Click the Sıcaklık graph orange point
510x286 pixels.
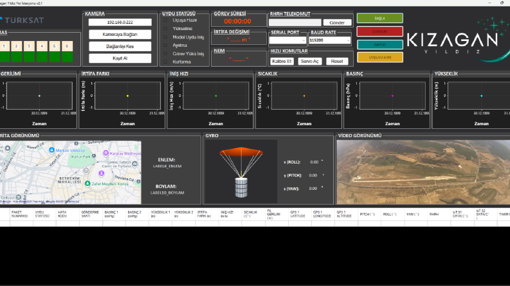coord(304,96)
